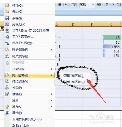Open the merge cells dropdown arrow
Viewport: 122px width, 127px height.
[69, 4]
